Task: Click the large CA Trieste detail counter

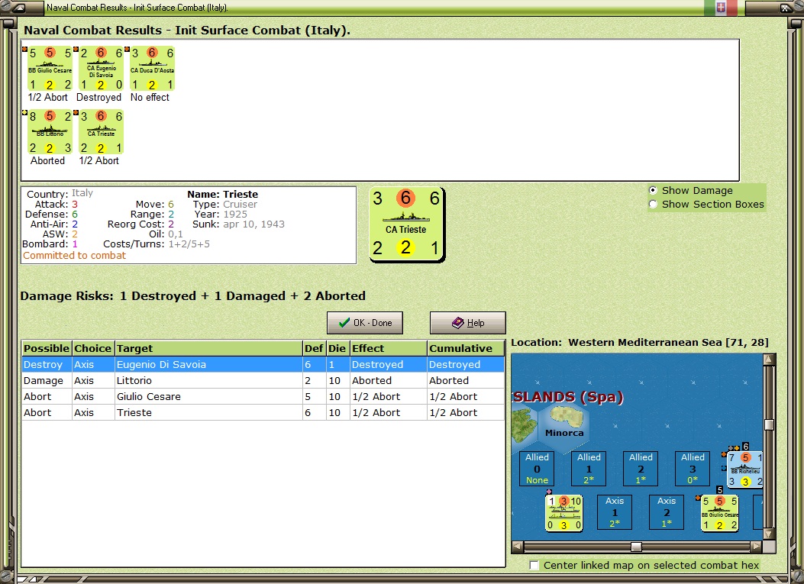Action: (x=407, y=224)
